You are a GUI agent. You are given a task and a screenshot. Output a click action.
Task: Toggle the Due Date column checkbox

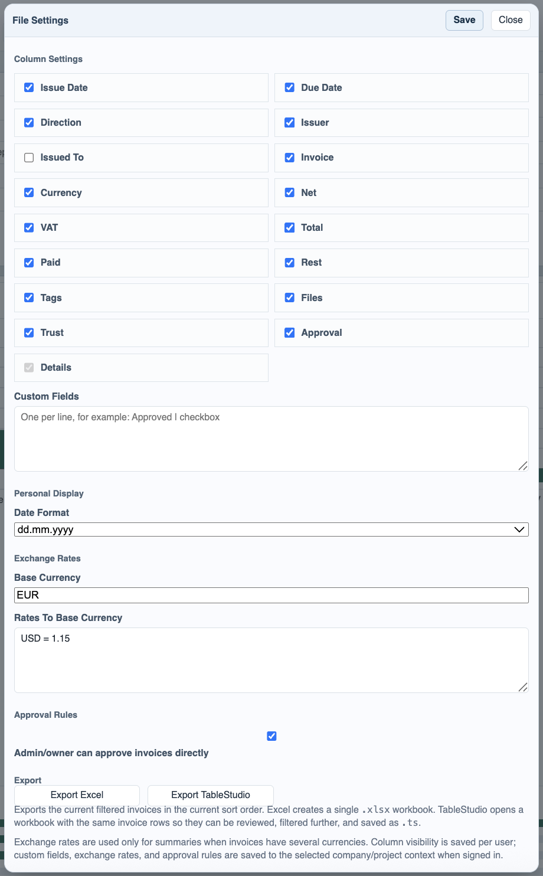[290, 87]
